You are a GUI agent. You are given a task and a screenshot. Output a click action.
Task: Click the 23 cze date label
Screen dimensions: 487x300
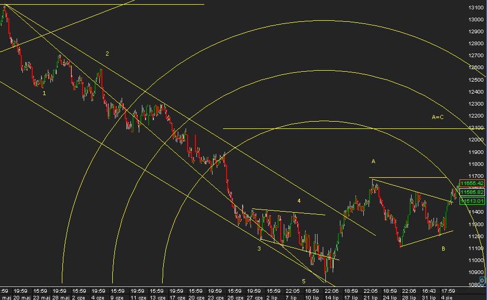[x=216, y=297]
